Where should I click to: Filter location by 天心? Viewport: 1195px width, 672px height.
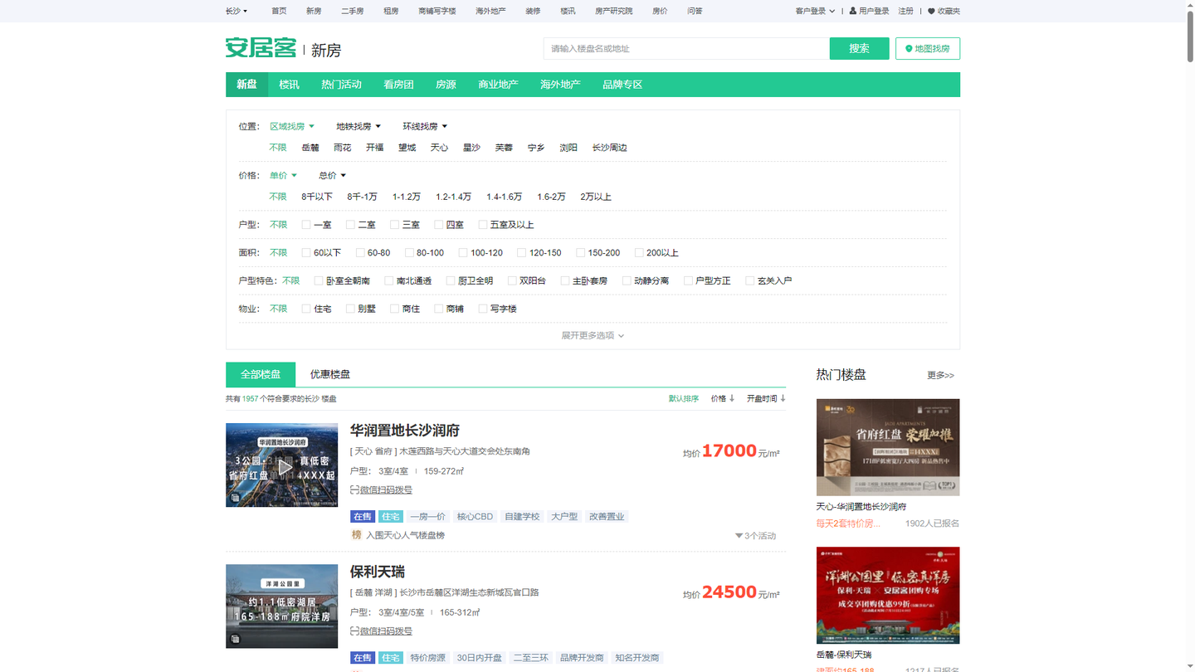439,148
